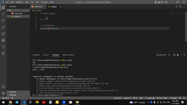Click the Port: 5500 Live Server status
This screenshot has width=187, height=105.
tap(162, 98)
